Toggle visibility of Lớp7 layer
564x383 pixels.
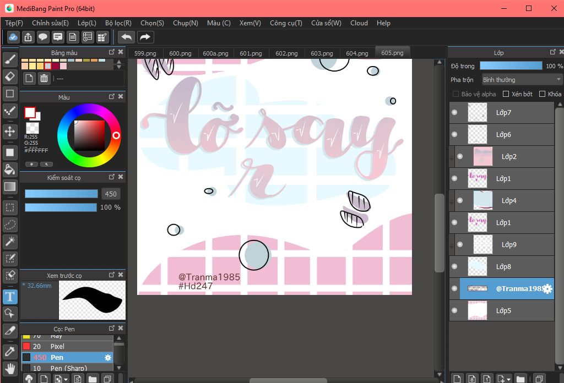[x=454, y=112]
